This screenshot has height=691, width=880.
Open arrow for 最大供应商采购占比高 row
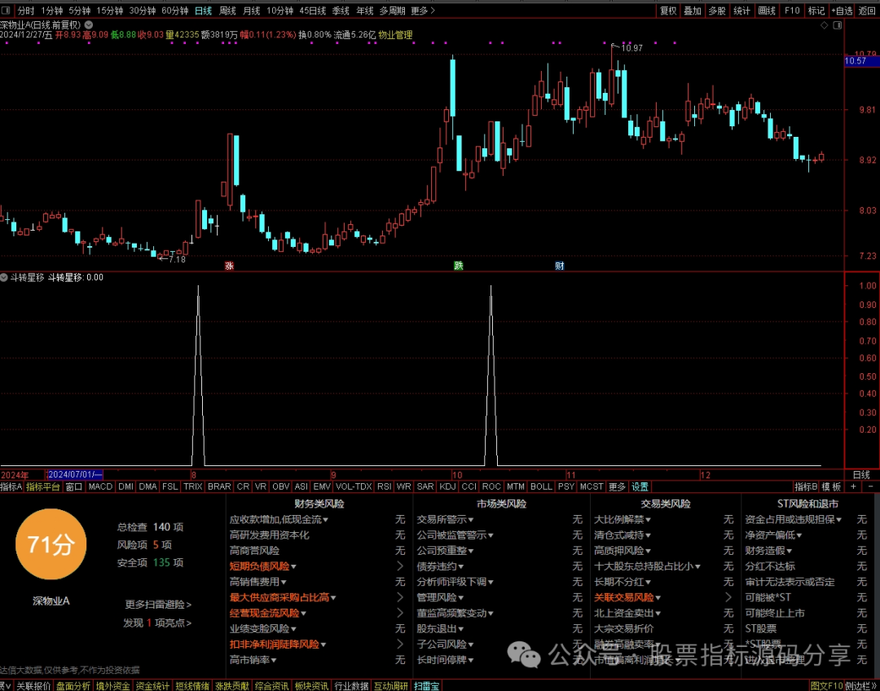point(399,597)
